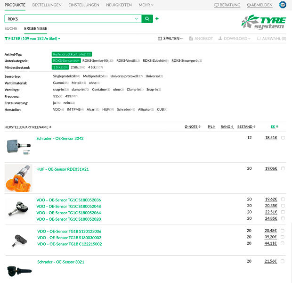
Task: Open VDO – OE-Sensor TG1C S180052036 link
Action: click(x=69, y=200)
